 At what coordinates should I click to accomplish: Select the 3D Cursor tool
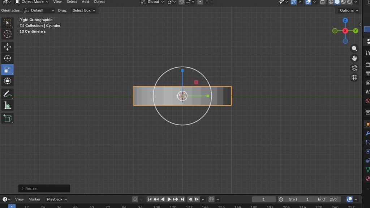pyautogui.click(x=7, y=34)
